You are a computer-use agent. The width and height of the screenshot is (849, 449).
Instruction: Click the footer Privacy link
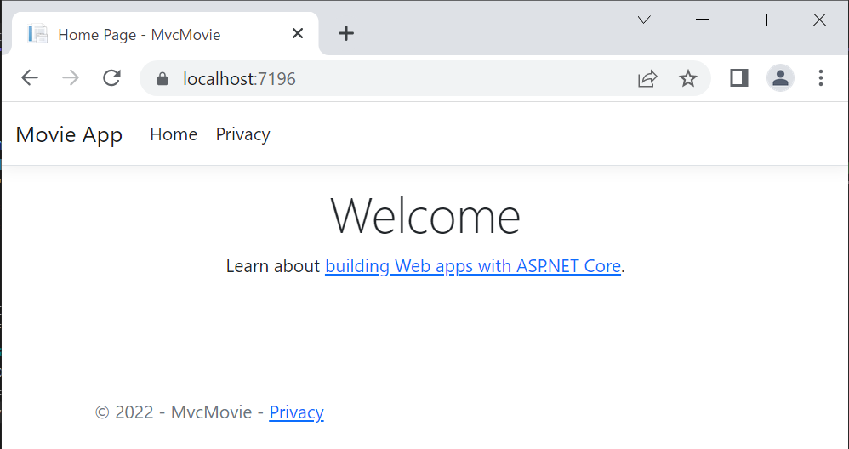(x=296, y=412)
